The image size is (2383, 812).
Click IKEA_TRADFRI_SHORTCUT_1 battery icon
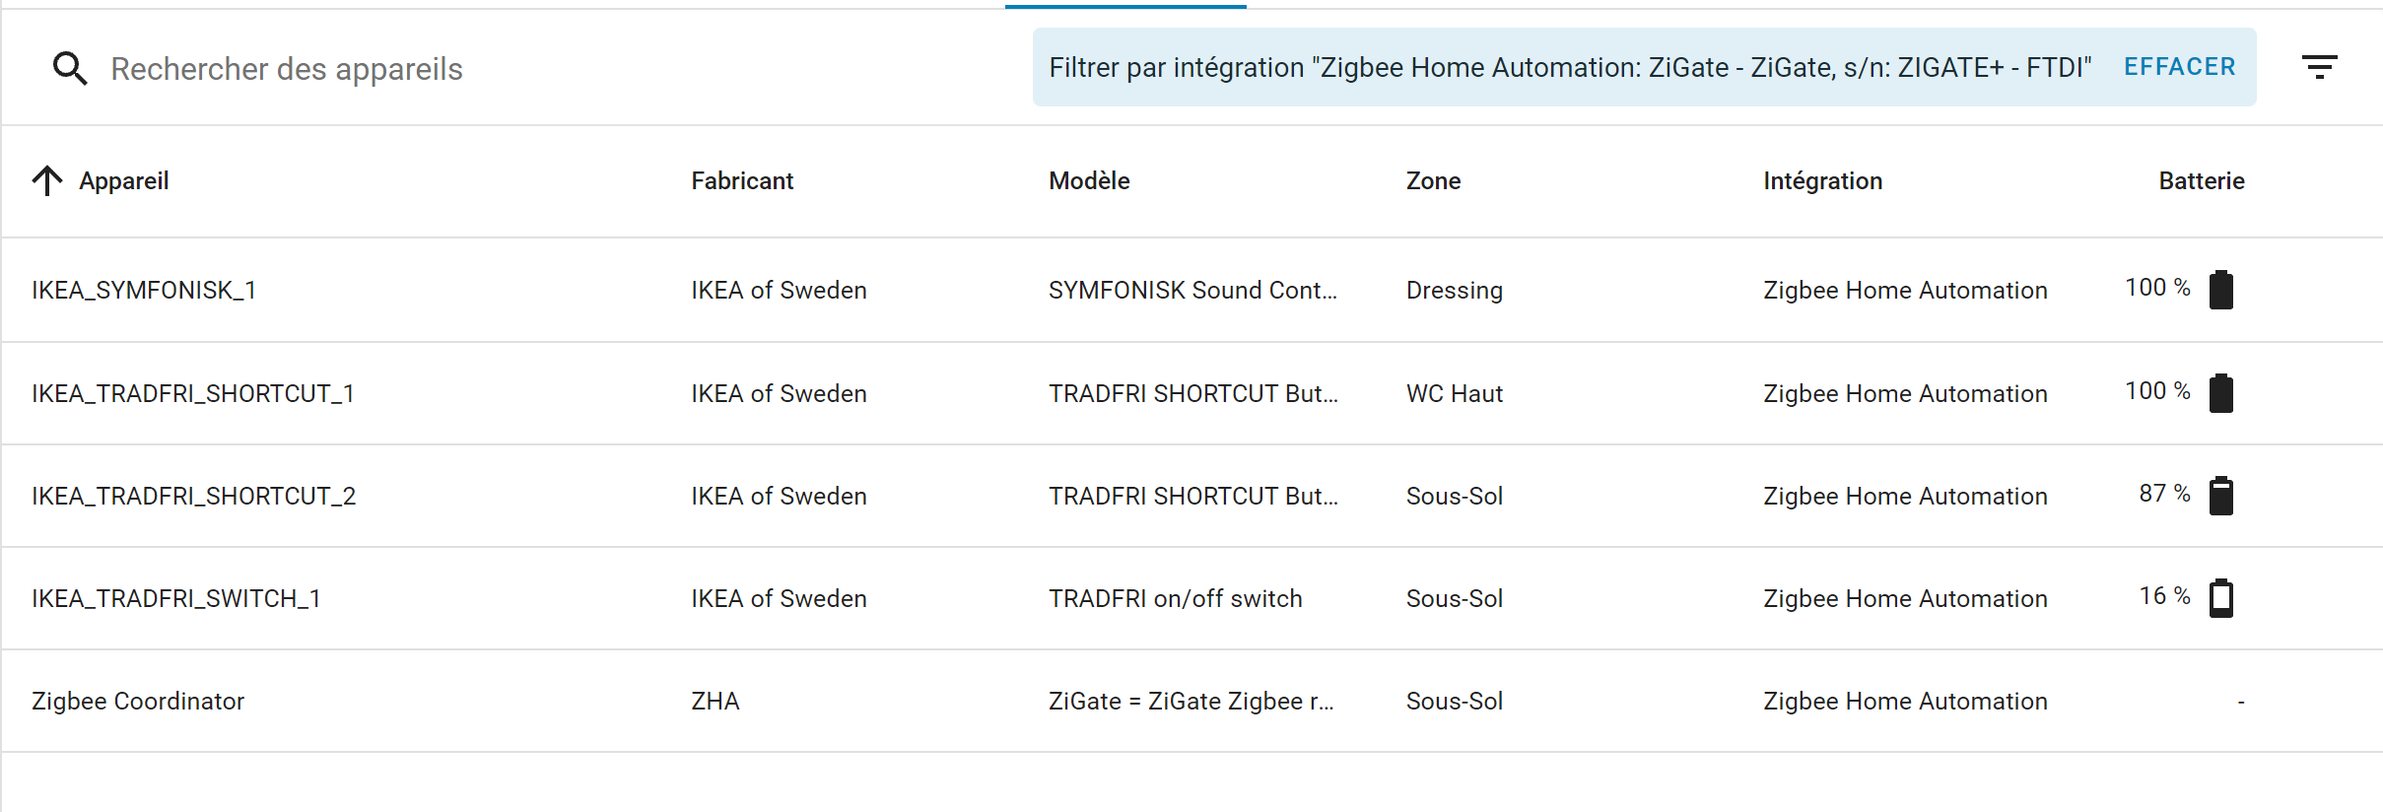click(2221, 393)
